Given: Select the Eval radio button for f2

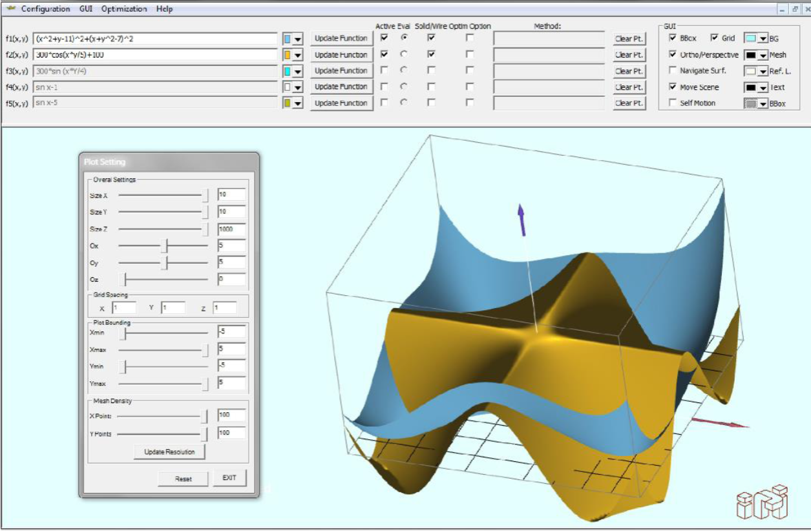Looking at the screenshot, I should point(404,55).
